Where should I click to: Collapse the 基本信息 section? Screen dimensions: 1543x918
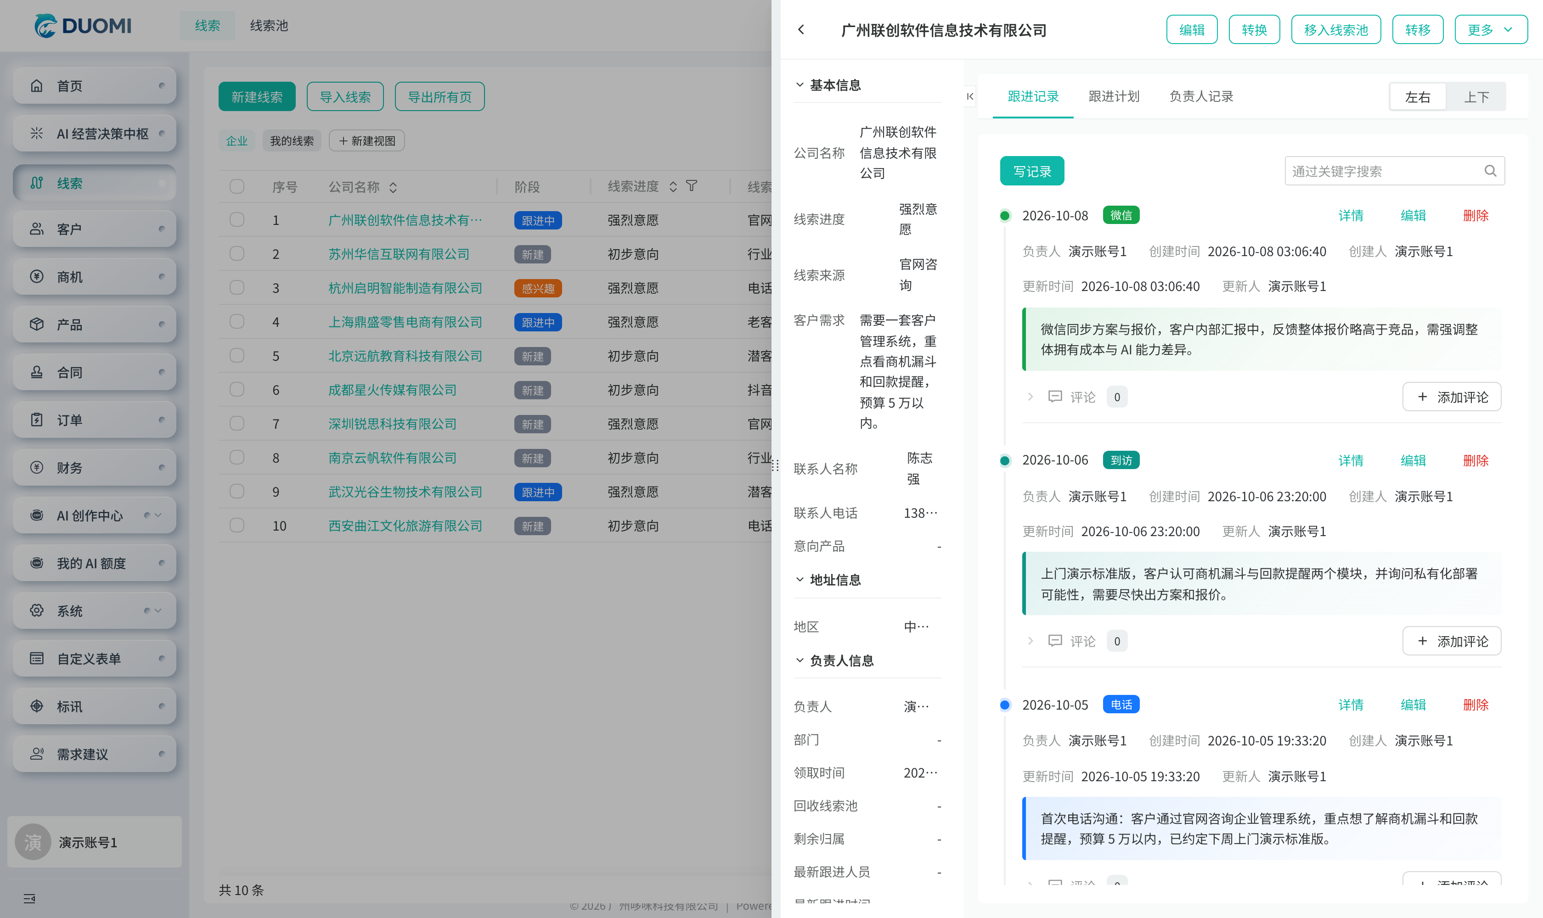point(800,85)
